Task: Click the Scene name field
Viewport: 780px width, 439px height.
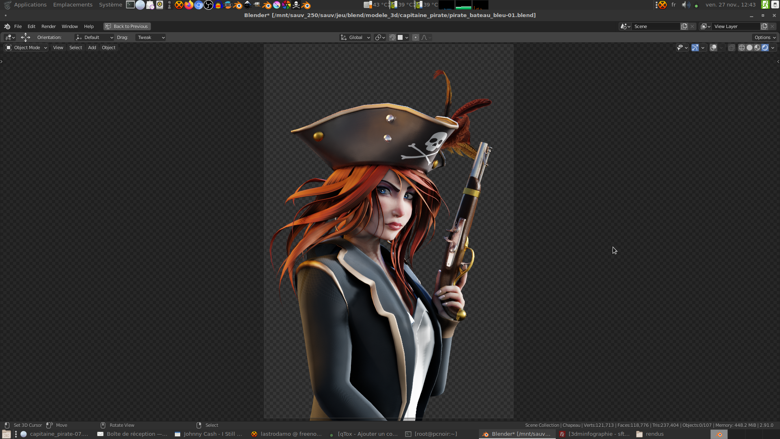Action: (x=656, y=26)
